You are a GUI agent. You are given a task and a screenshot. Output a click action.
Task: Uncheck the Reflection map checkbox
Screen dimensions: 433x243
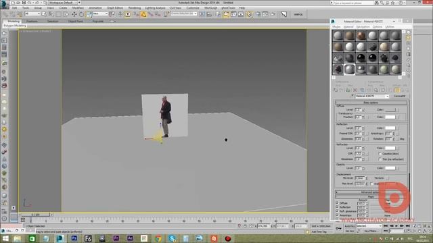click(x=337, y=207)
